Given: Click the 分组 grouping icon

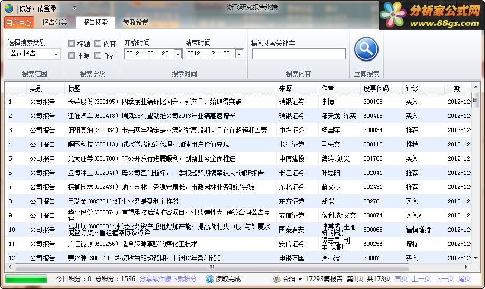Looking at the screenshot, I should (x=277, y=279).
